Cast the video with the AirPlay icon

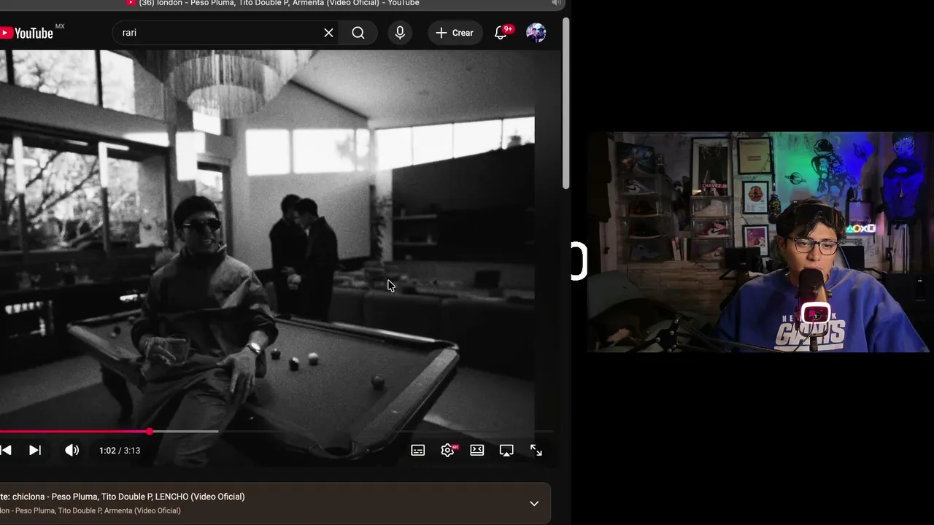506,451
